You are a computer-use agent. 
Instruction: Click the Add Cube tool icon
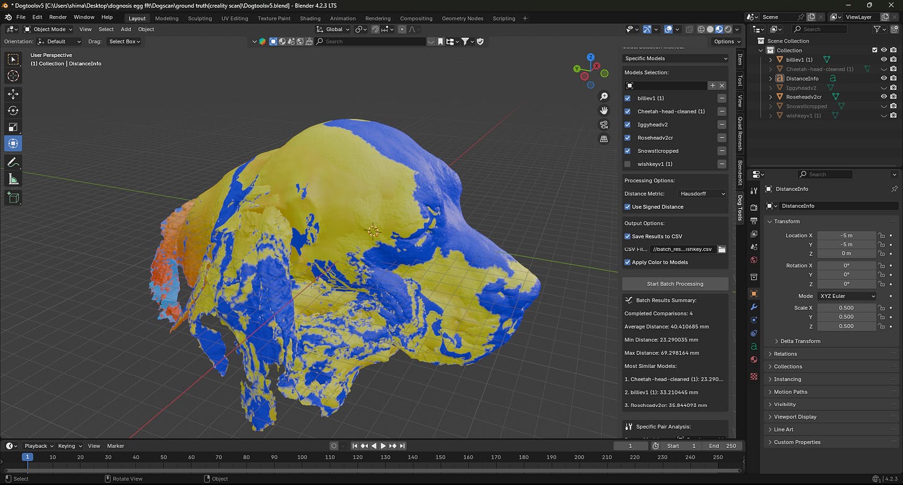13,198
